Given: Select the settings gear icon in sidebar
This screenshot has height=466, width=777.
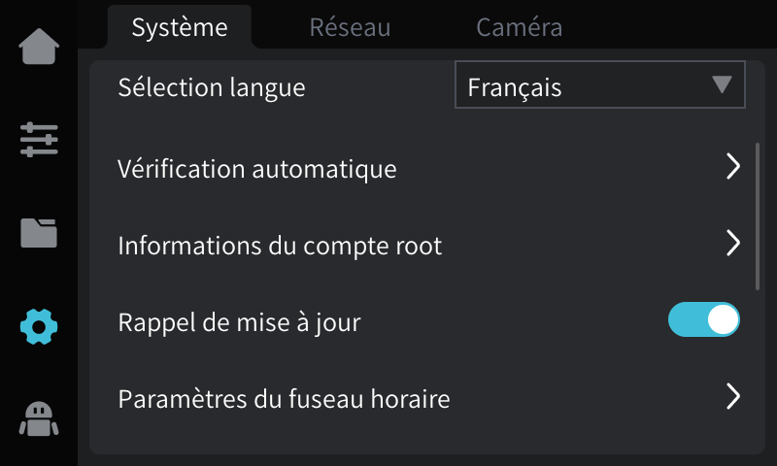Looking at the screenshot, I should click(x=39, y=326).
